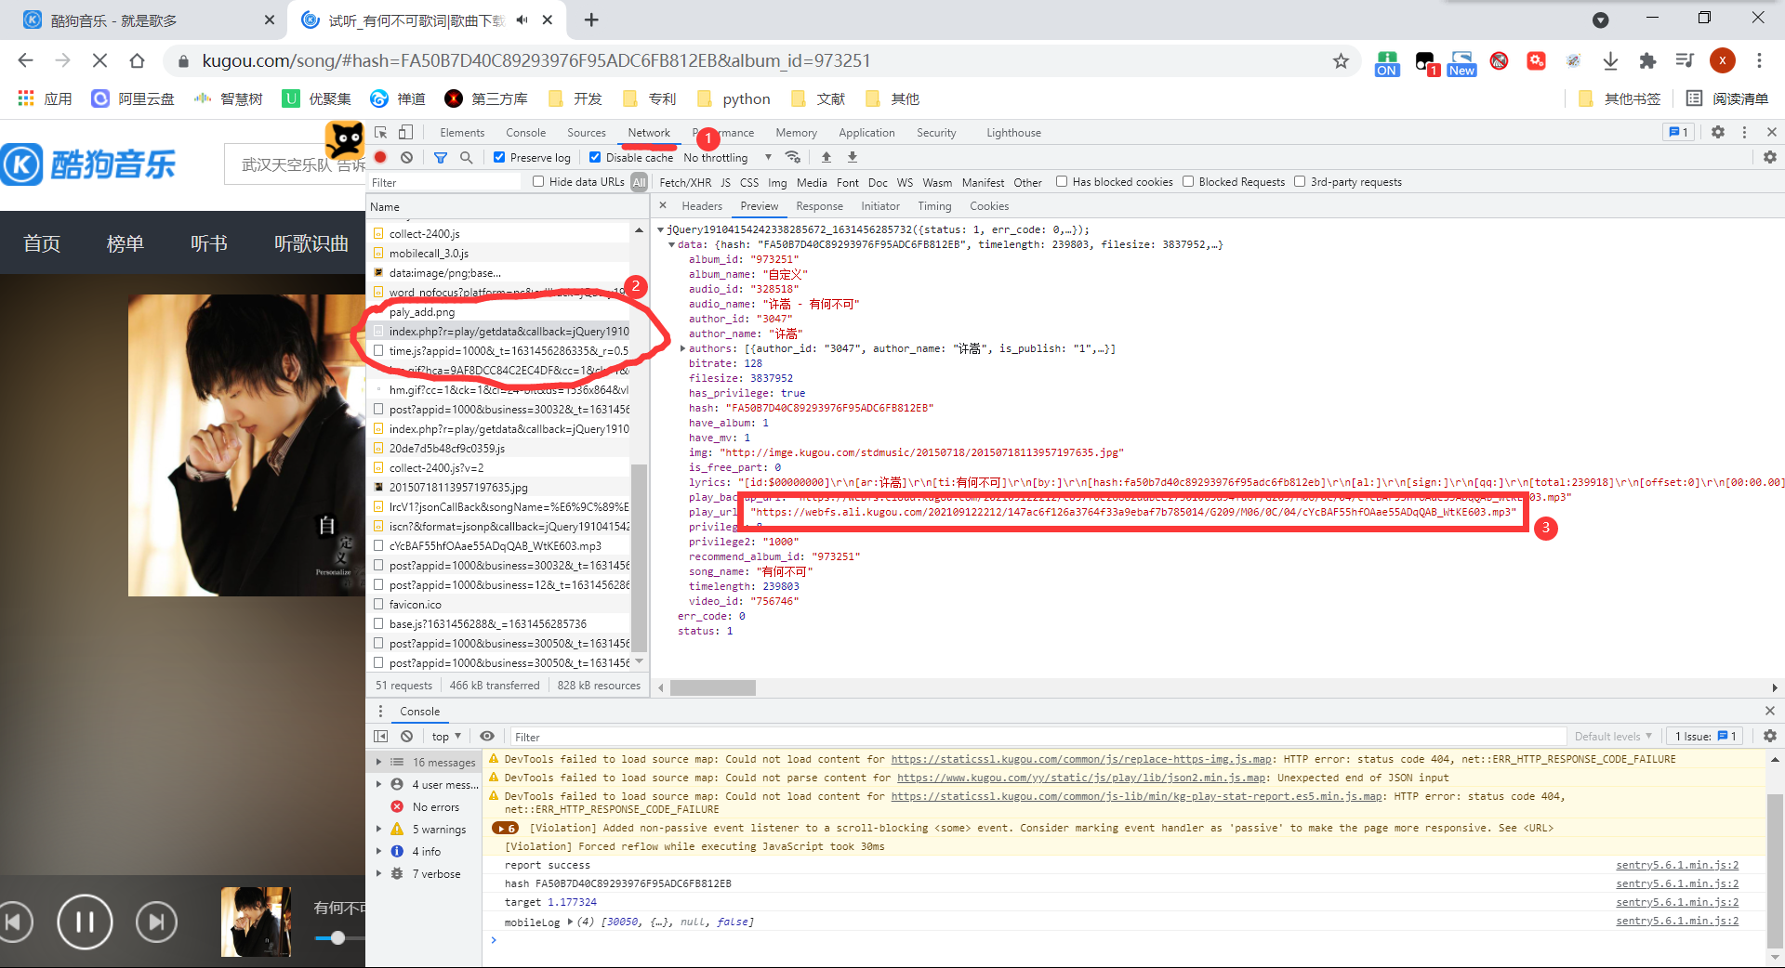Viewport: 1785px width, 968px height.
Task: Open Chrome downloads arrow icon
Action: coord(1610,61)
